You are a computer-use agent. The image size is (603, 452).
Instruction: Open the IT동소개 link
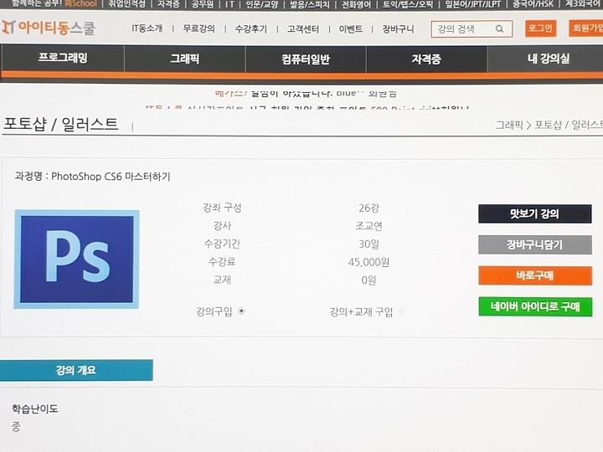point(147,28)
